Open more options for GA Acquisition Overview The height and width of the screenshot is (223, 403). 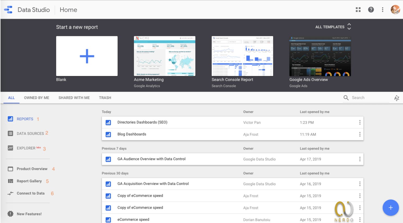[360, 184]
